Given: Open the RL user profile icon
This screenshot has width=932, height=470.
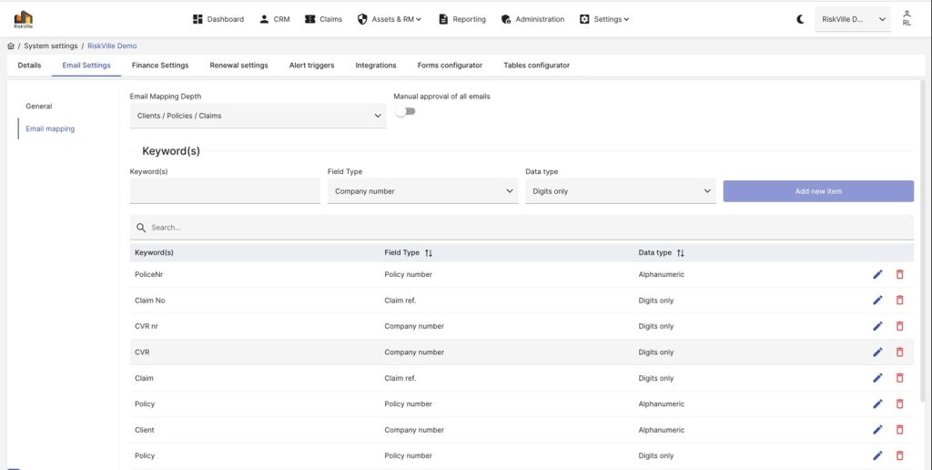Looking at the screenshot, I should [907, 18].
